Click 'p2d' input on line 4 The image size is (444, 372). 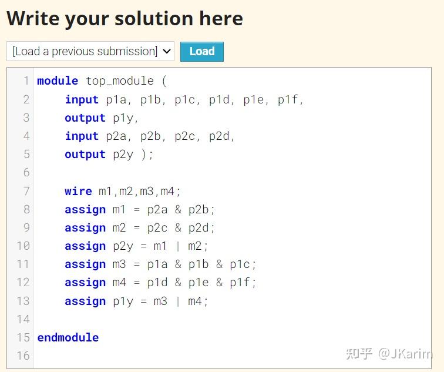(x=219, y=136)
